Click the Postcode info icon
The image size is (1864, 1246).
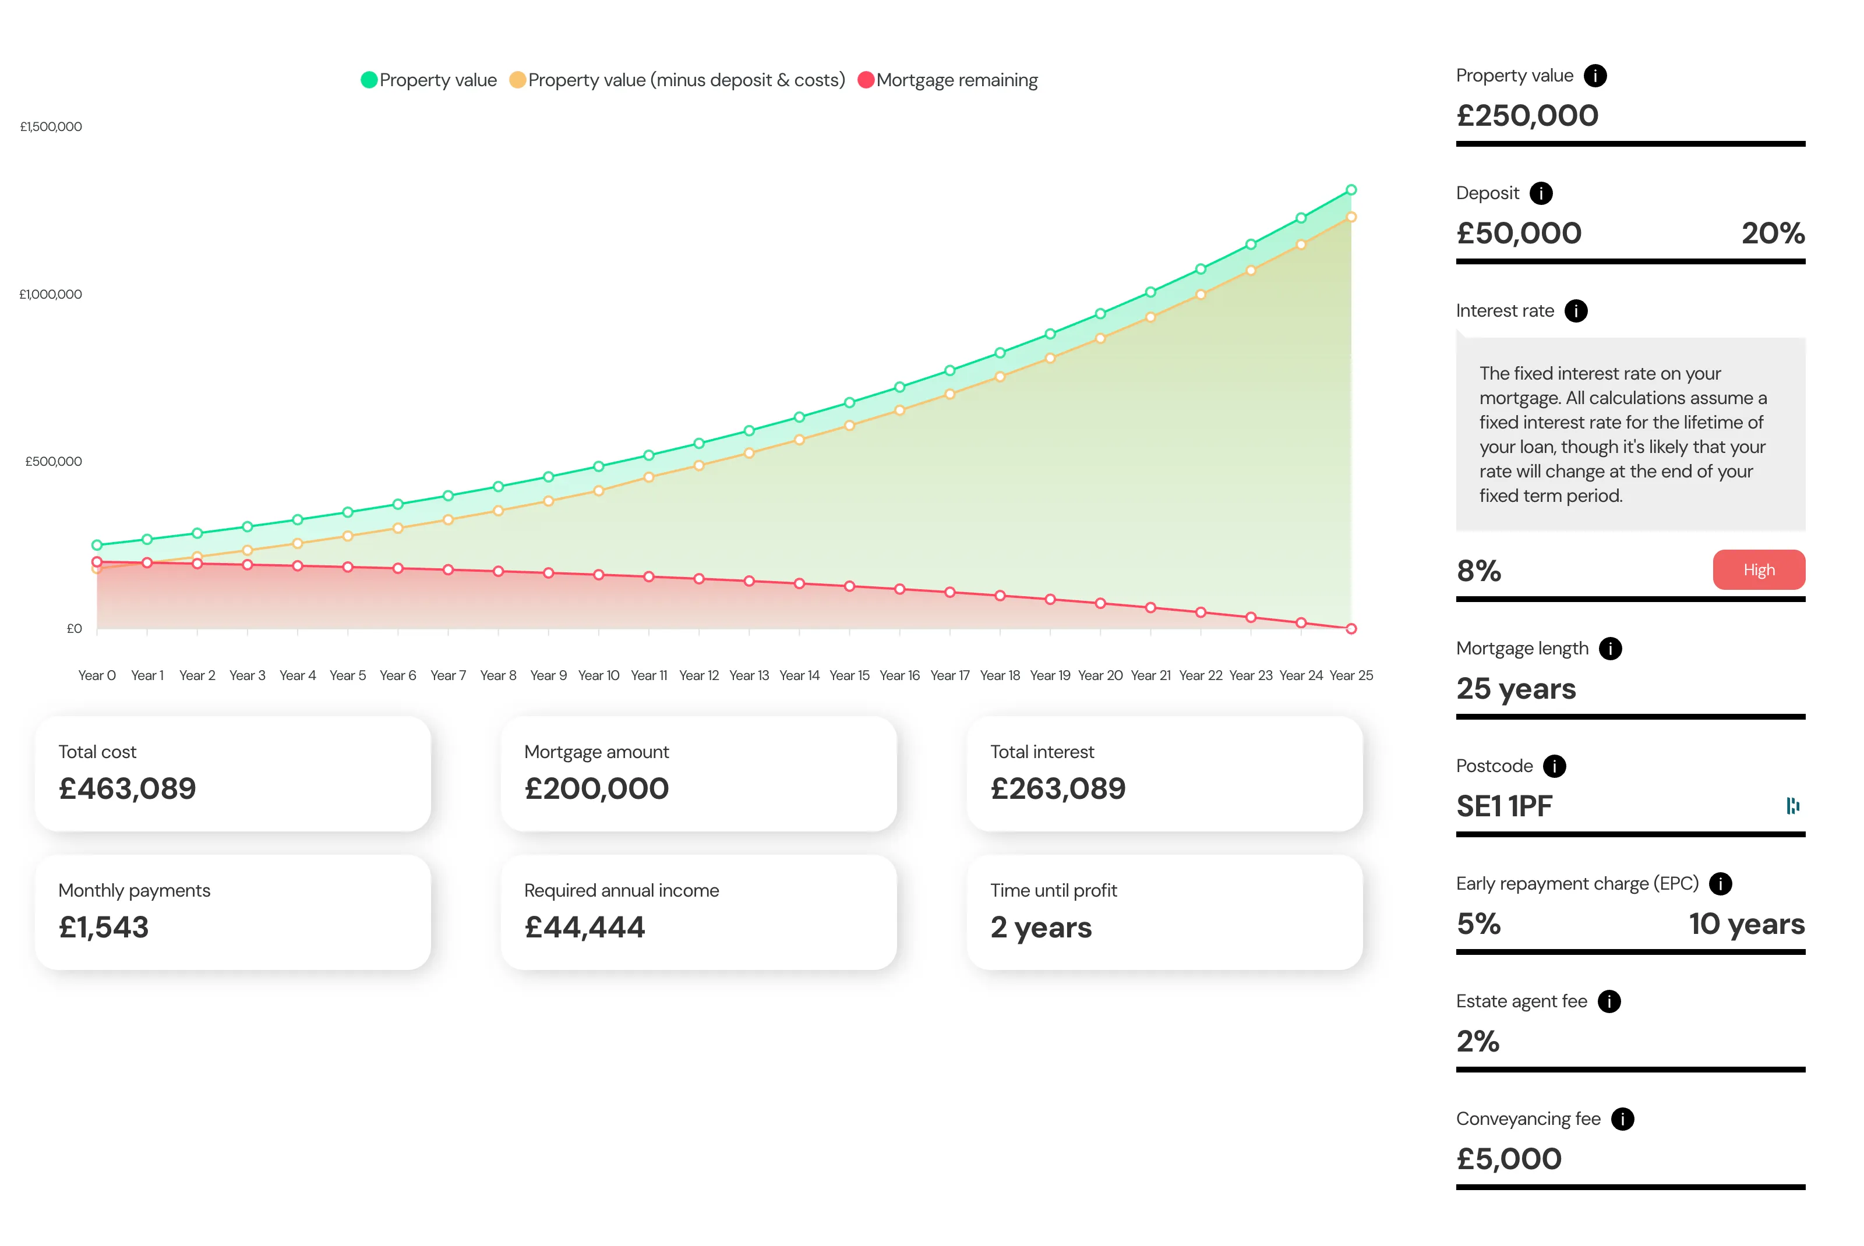click(x=1554, y=766)
